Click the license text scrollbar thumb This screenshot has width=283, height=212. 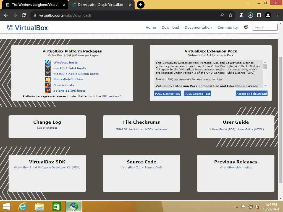[x=265, y=67]
